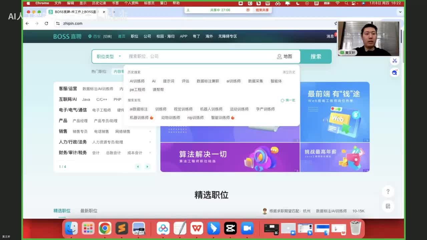Expand the 财务/审计/税务 category row arrow
Screen dimensions: 427x240
tap(150, 153)
